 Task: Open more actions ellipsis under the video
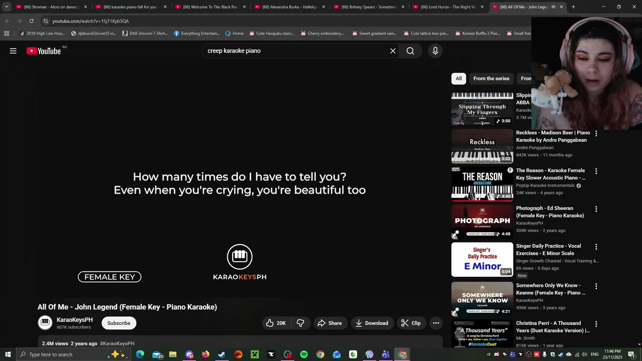436,323
